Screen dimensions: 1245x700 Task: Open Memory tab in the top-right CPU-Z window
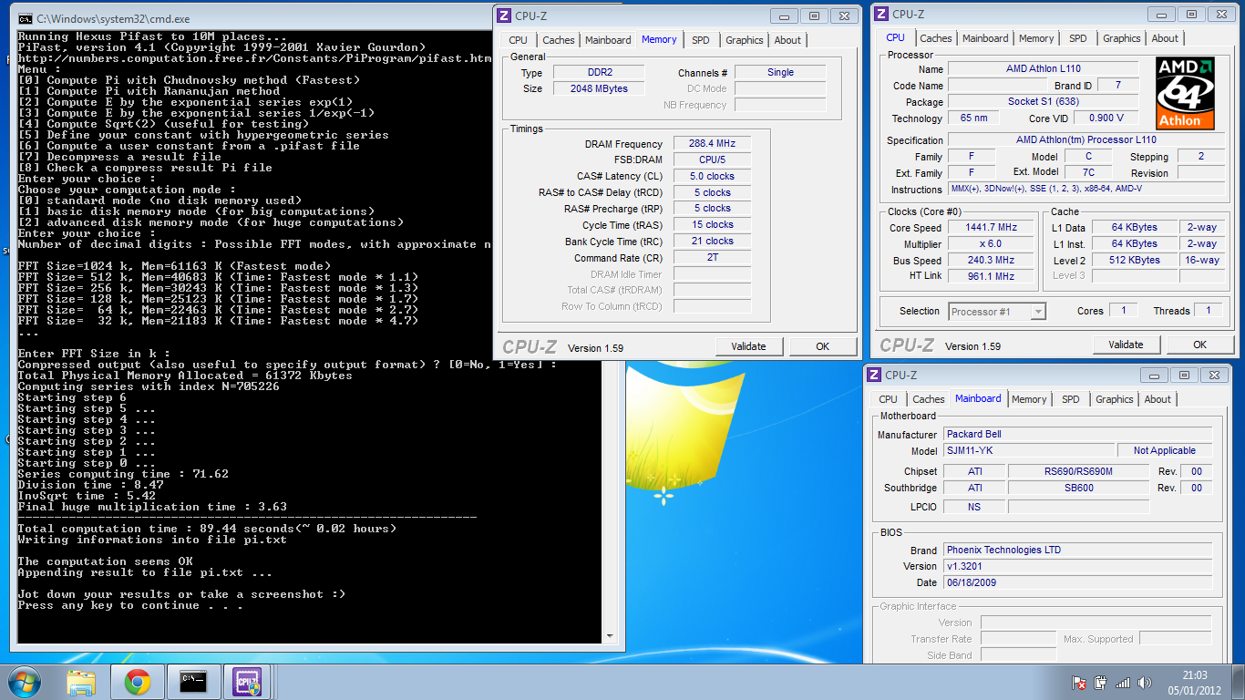1036,38
